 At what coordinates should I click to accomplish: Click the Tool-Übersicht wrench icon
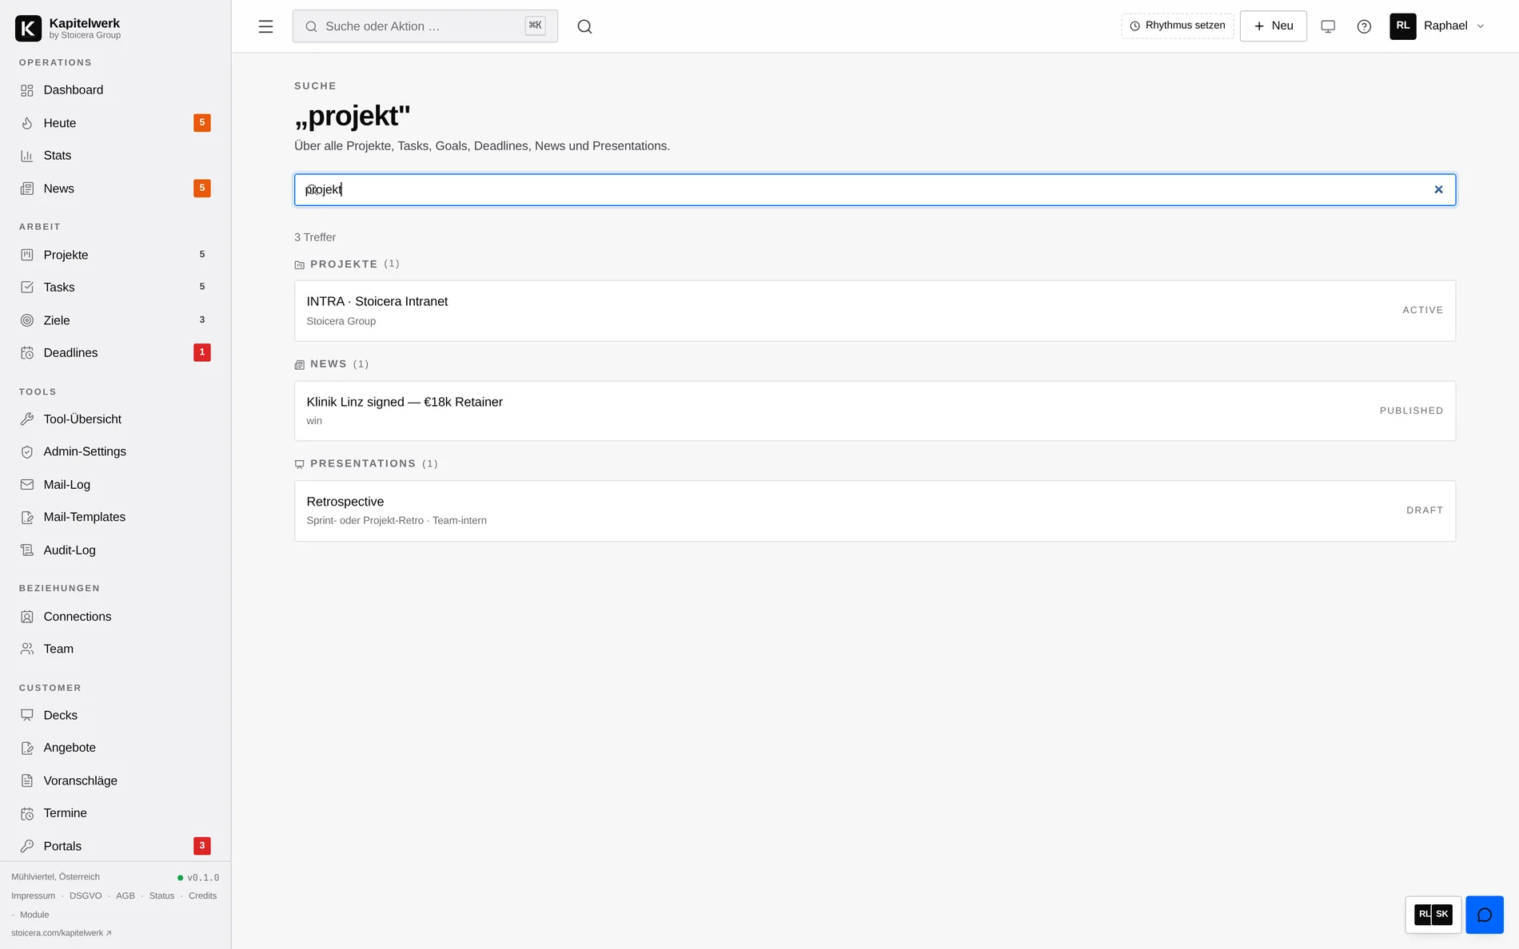(27, 419)
